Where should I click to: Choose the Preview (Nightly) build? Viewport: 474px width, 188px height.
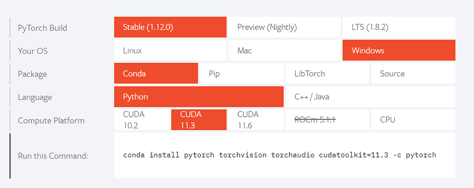(284, 27)
